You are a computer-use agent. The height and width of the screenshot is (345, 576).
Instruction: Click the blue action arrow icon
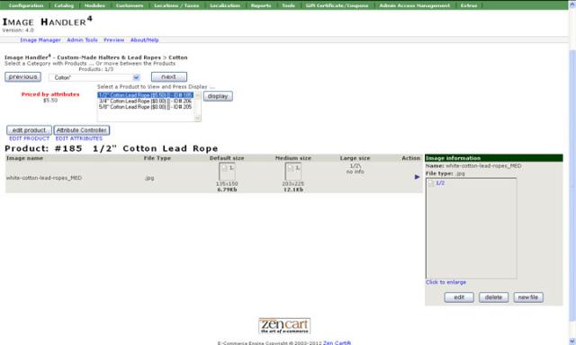pos(417,177)
